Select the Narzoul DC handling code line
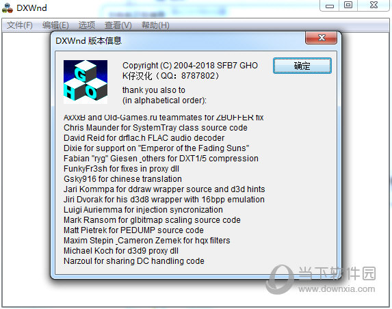Image resolution: width=392 pixels, height=309 pixels. 134,260
